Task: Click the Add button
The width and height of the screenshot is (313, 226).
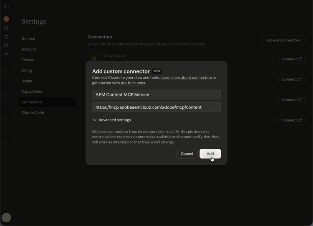Action: coord(210,154)
